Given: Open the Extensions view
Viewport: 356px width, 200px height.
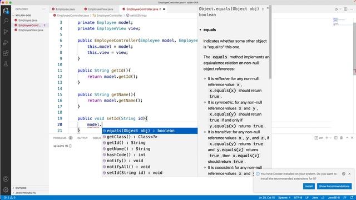Looking at the screenshot, I should point(6,53).
